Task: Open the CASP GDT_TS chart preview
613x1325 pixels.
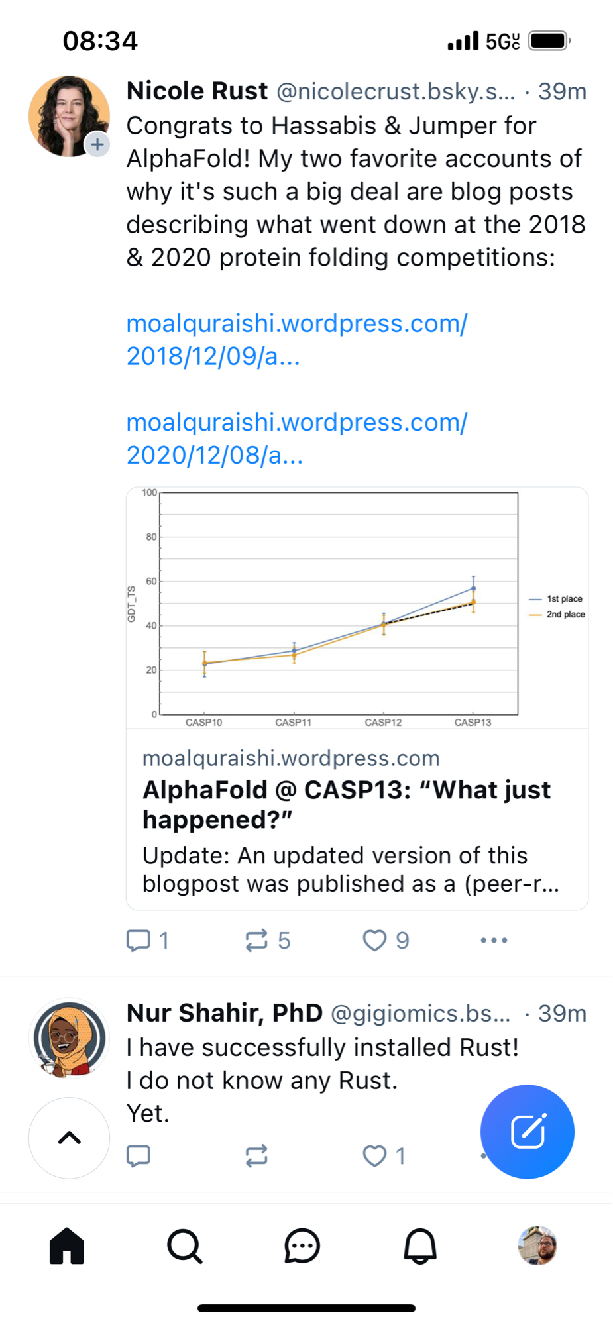Action: [357, 608]
